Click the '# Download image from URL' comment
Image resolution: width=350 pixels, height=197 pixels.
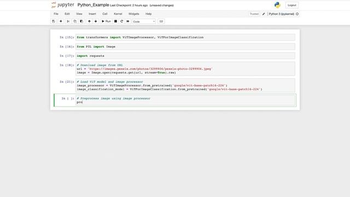click(100, 65)
